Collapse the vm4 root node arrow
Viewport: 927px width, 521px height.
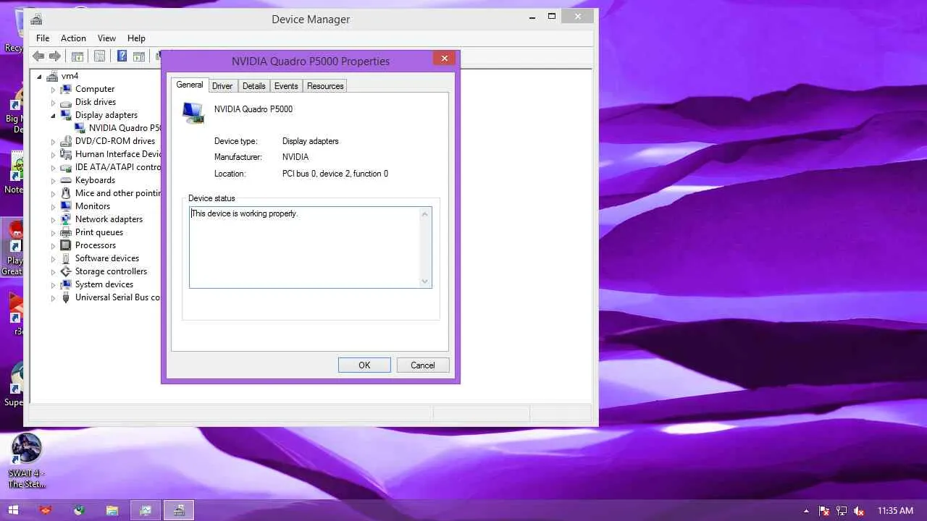pos(39,77)
